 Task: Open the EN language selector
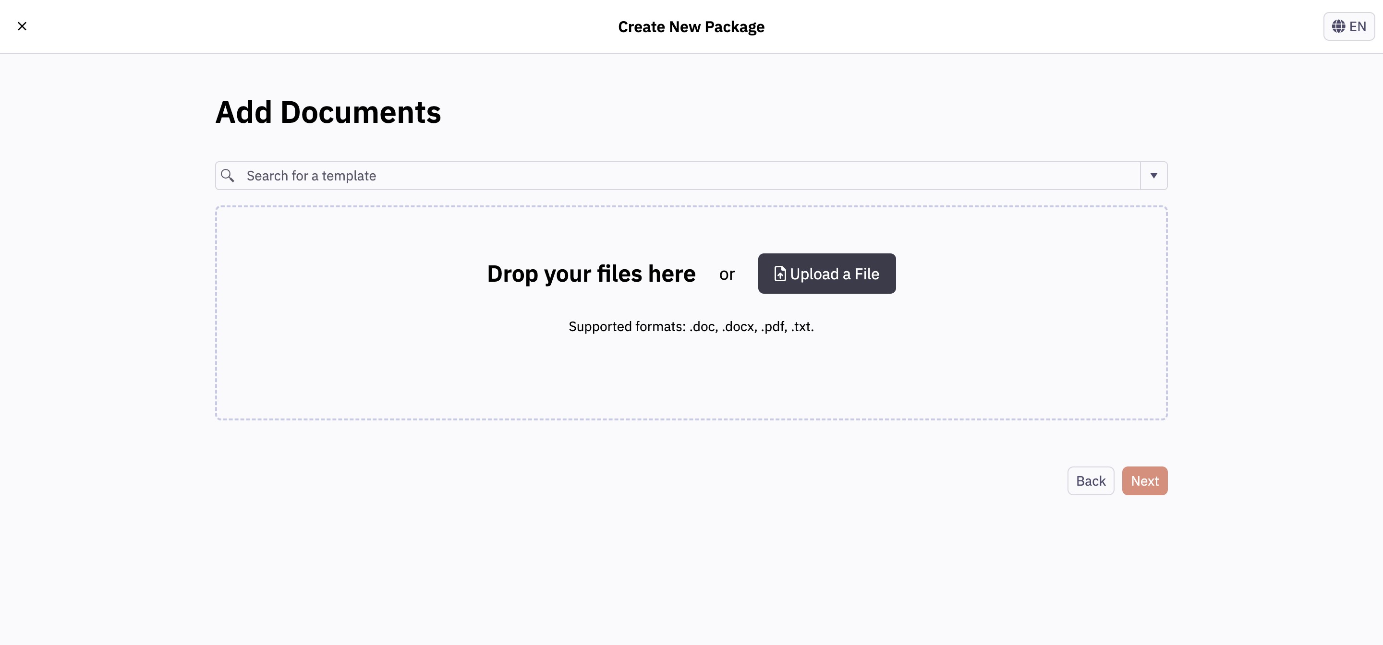click(1348, 26)
